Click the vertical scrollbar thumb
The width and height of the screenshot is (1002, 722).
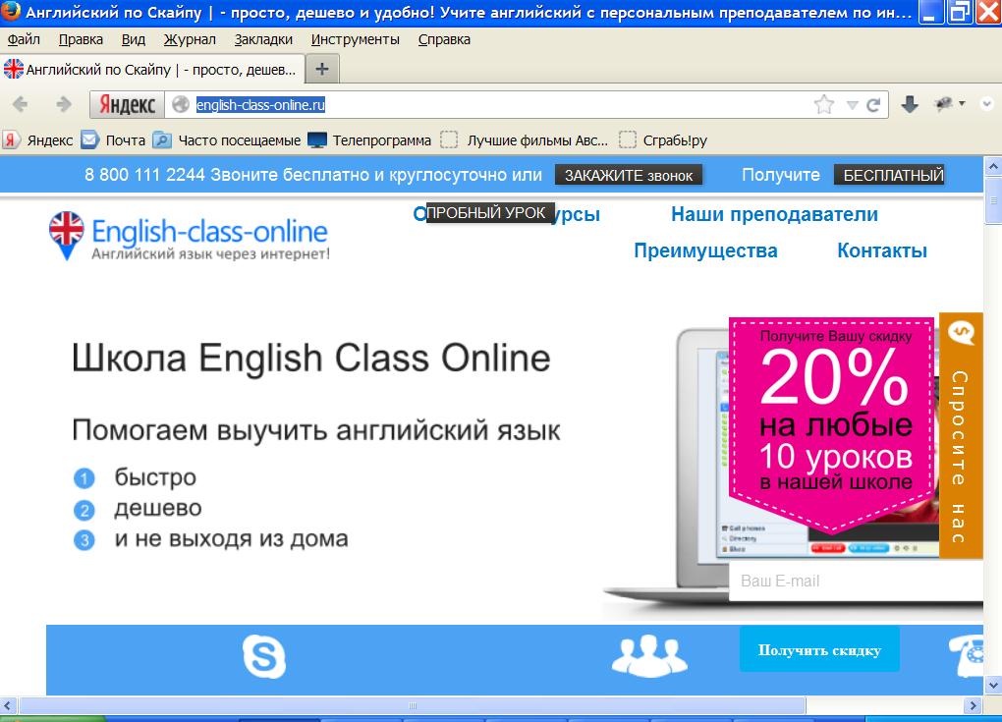[993, 200]
